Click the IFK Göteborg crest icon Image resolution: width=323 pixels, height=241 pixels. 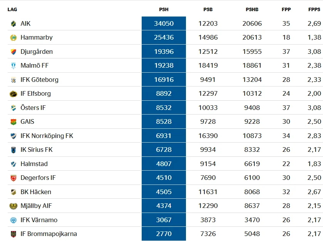[13, 80]
